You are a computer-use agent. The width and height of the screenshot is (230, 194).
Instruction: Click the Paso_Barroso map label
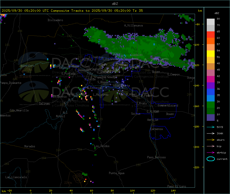156,157
